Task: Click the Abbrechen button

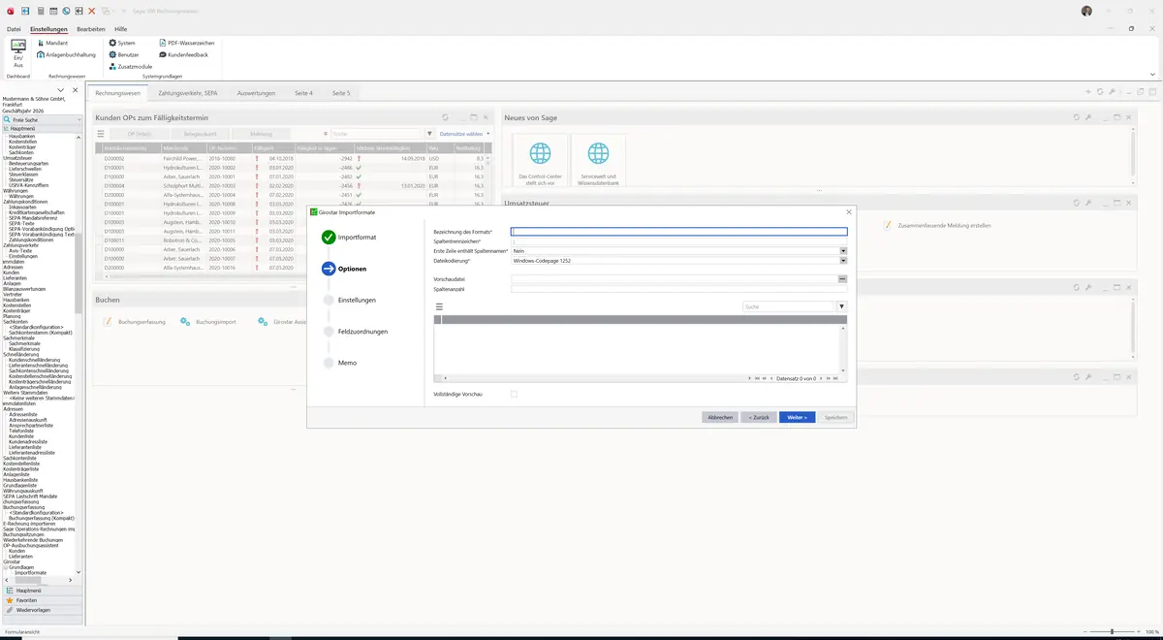Action: tap(720, 417)
